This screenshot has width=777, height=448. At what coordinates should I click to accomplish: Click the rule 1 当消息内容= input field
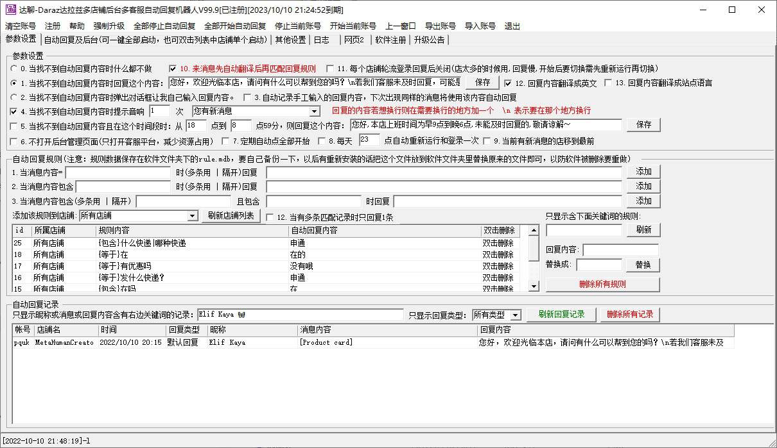pyautogui.click(x=118, y=172)
